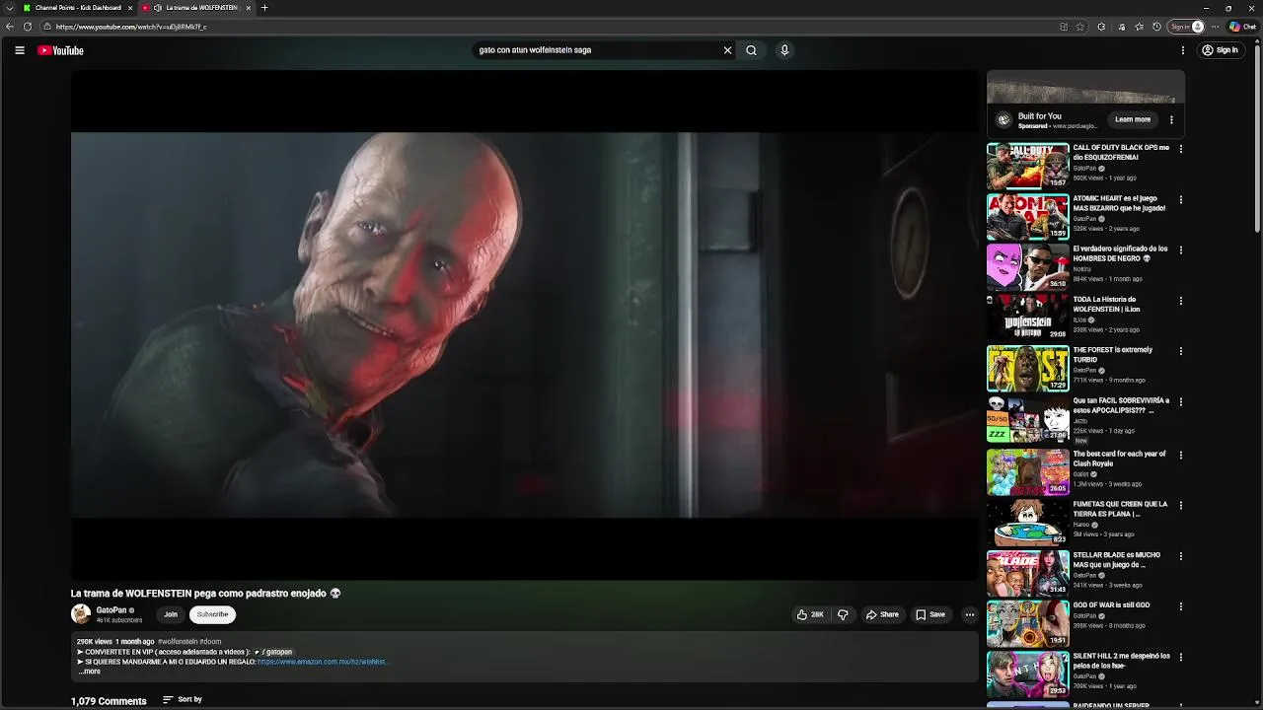This screenshot has width=1263, height=710.
Task: Open the YouTube hamburger guide menu
Action: click(x=20, y=50)
